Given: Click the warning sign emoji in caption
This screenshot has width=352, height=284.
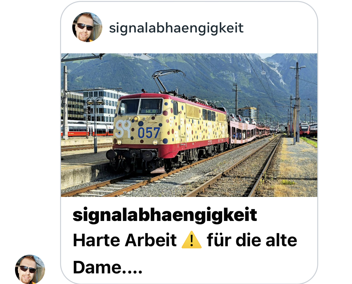Looking at the screenshot, I should pyautogui.click(x=191, y=240).
